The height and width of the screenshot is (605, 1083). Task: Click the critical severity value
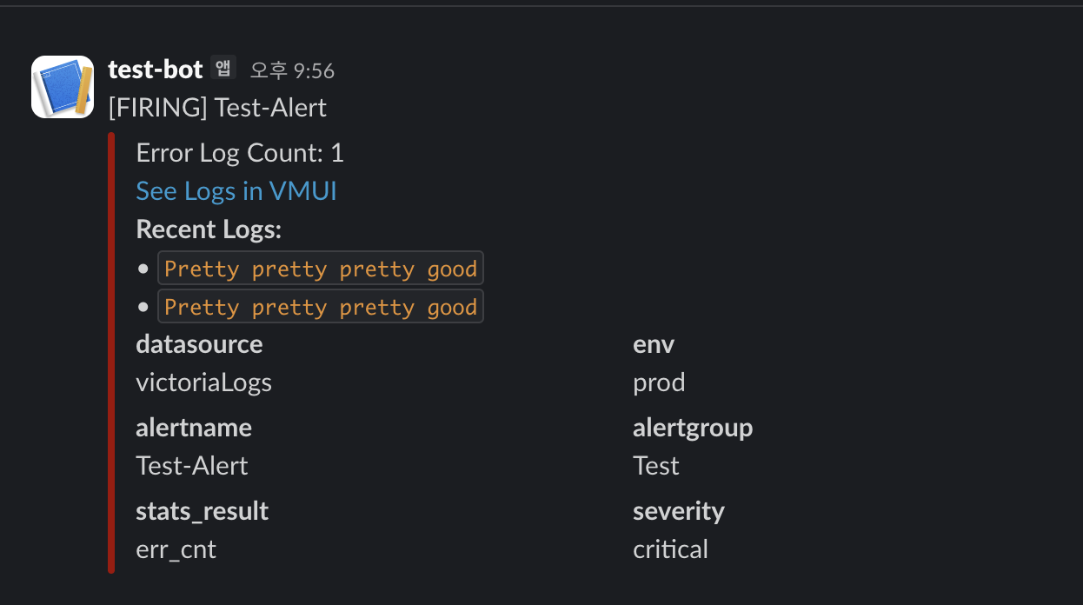670,549
